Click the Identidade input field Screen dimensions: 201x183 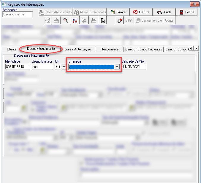pos(18,67)
